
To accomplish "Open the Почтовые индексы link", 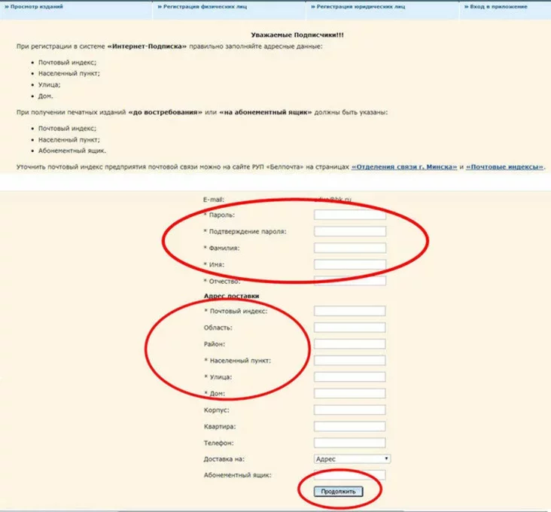I will (505, 166).
